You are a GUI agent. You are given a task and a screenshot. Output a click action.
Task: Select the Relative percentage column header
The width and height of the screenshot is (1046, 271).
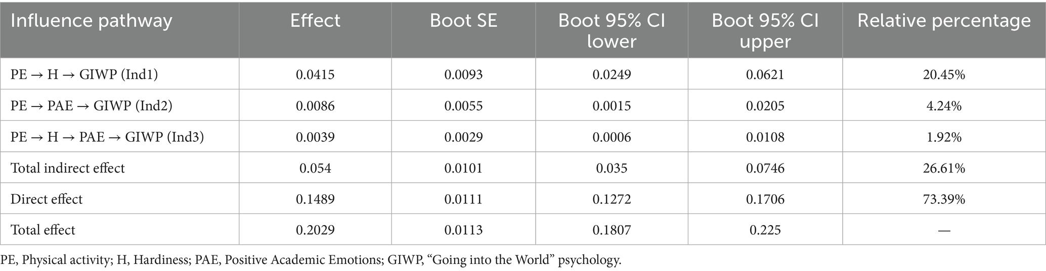tap(944, 21)
